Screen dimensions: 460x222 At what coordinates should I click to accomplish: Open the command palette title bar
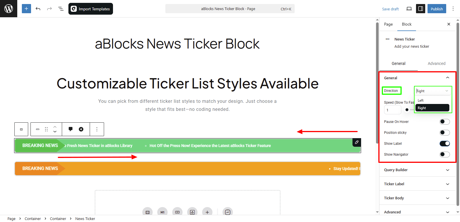[230, 9]
